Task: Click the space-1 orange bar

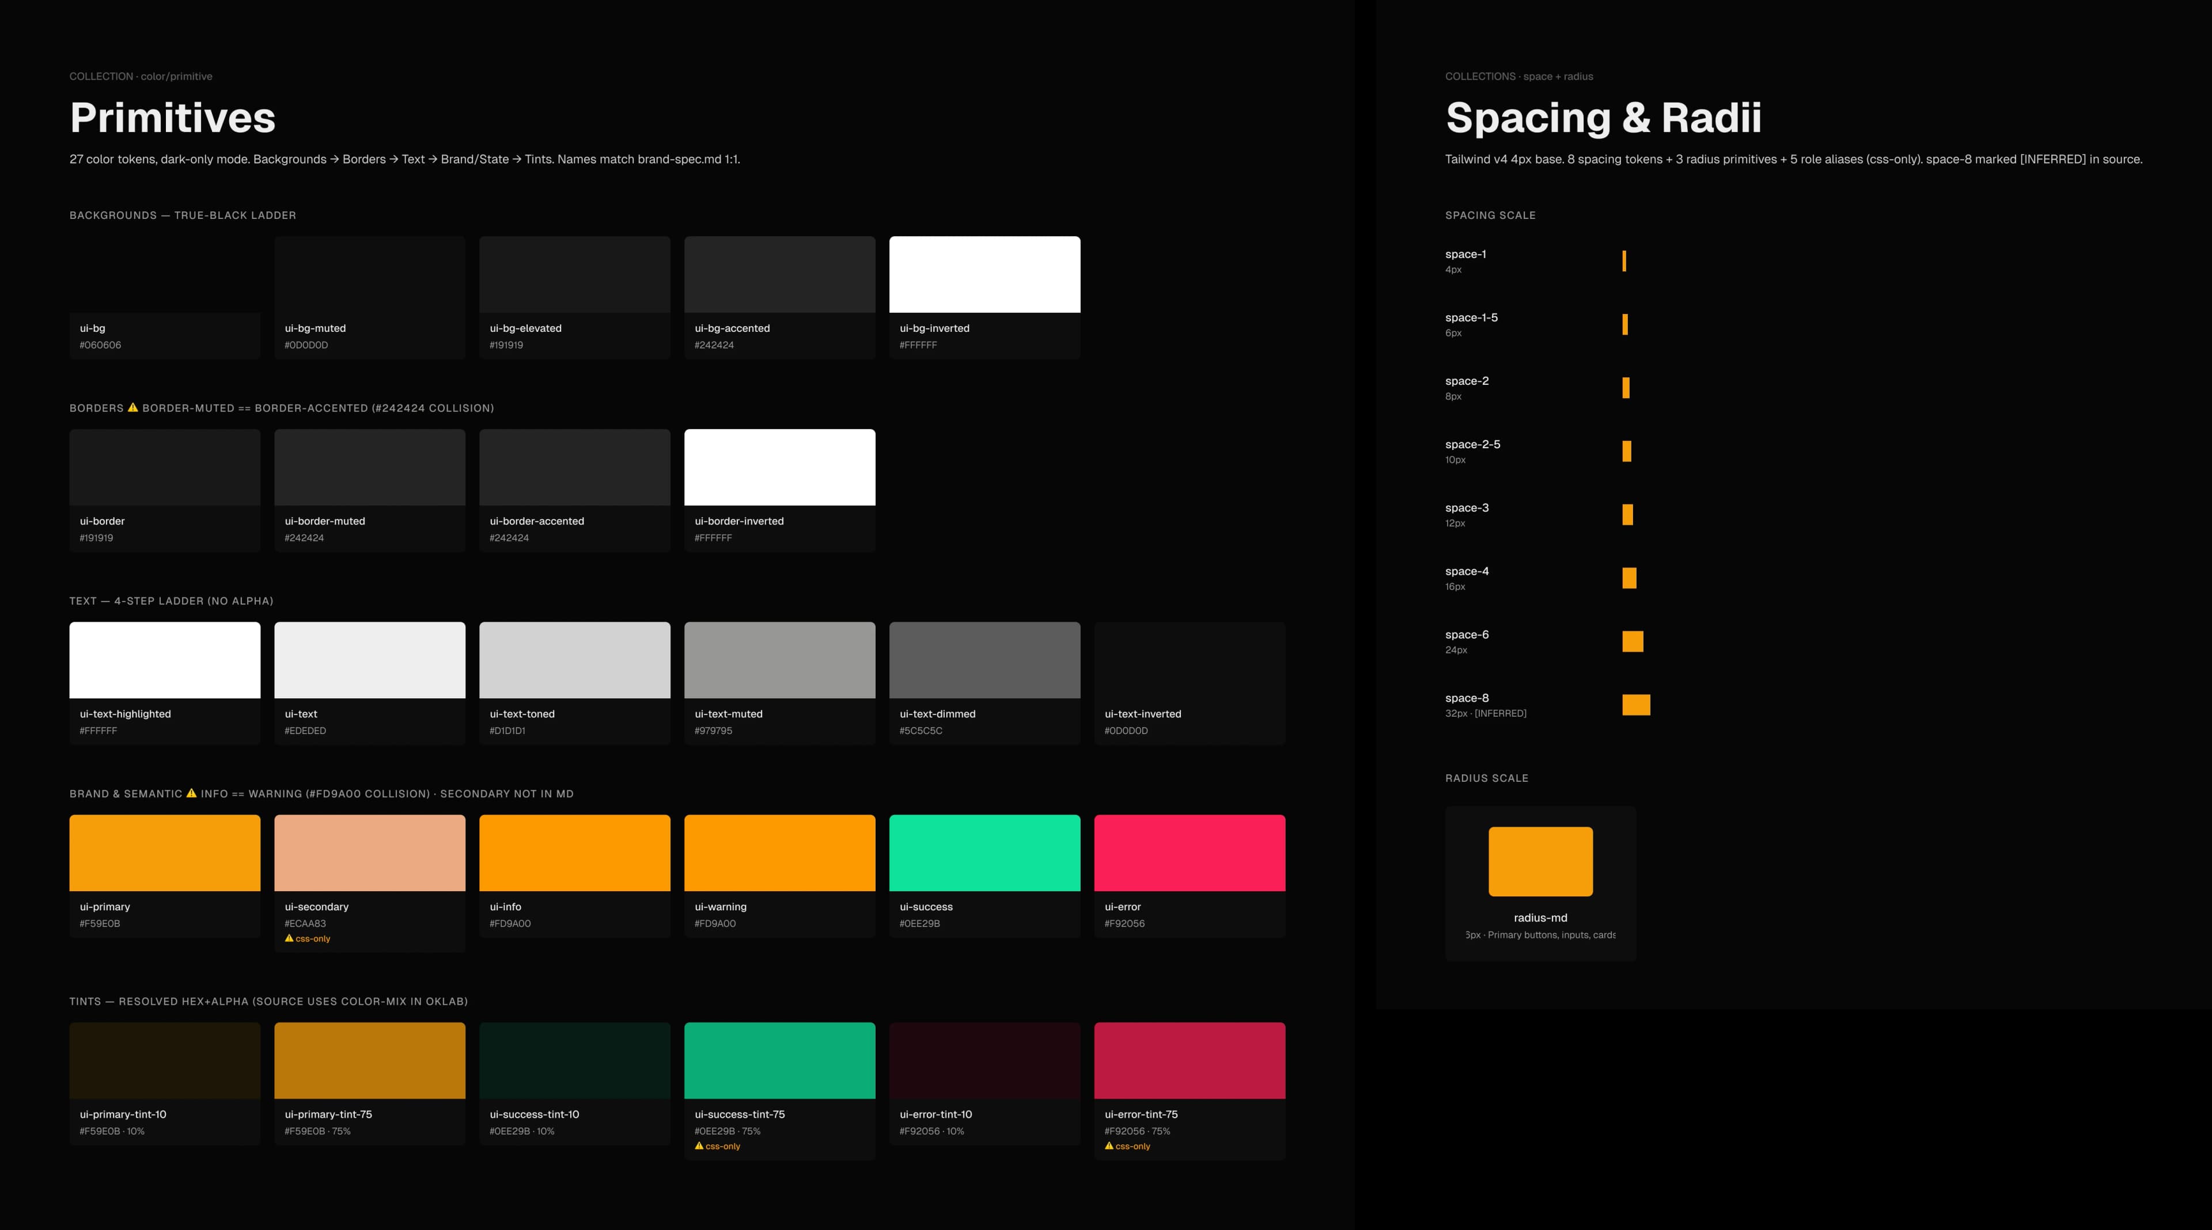Action: (x=1624, y=261)
